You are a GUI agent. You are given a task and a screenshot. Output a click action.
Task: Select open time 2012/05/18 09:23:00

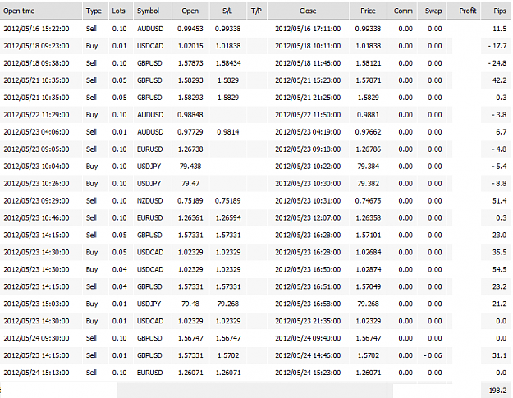tap(36, 46)
